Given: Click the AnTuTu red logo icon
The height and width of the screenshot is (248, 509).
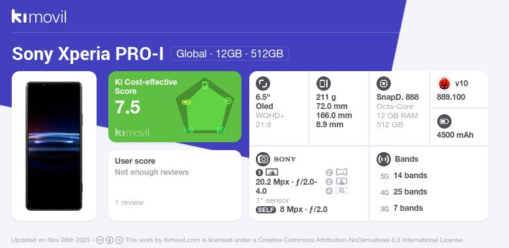Looking at the screenshot, I should click(x=444, y=84).
